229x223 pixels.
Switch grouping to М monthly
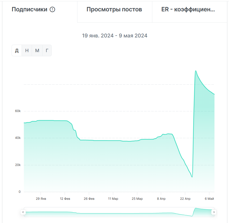point(37,51)
